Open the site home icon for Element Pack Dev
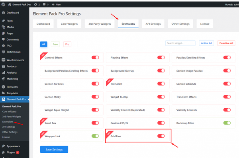Image resolution: width=239 pixels, height=158 pixels. click(x=10, y=4)
